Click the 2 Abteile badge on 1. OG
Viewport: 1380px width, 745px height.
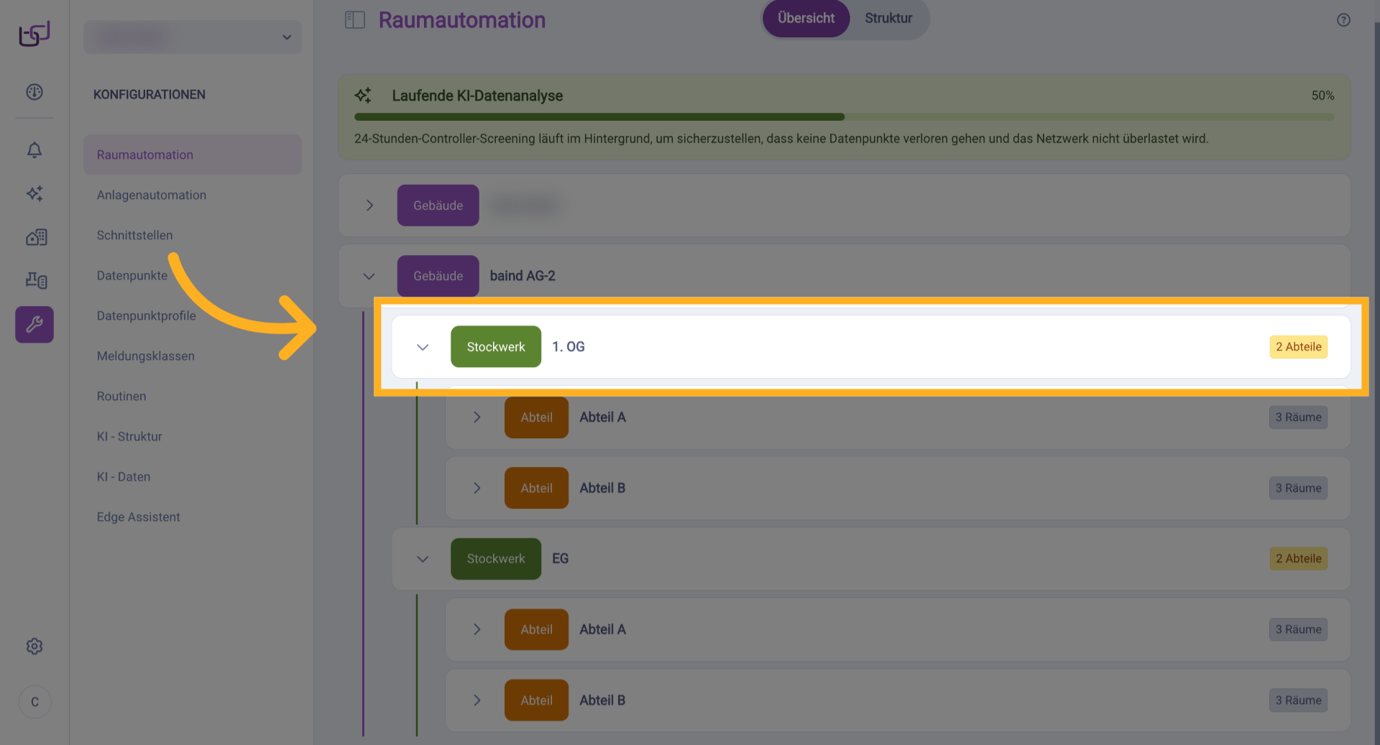pos(1298,347)
